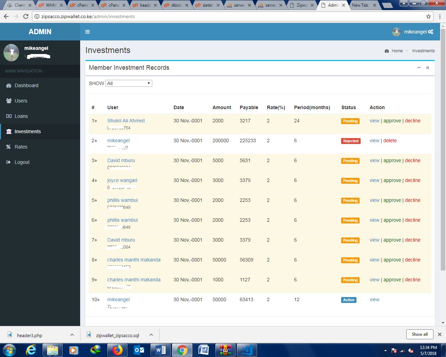Click the payable value 225233

[x=248, y=140]
